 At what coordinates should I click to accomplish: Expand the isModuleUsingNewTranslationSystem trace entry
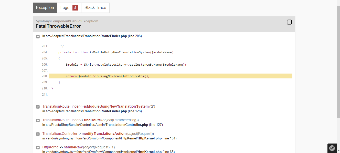(38, 107)
